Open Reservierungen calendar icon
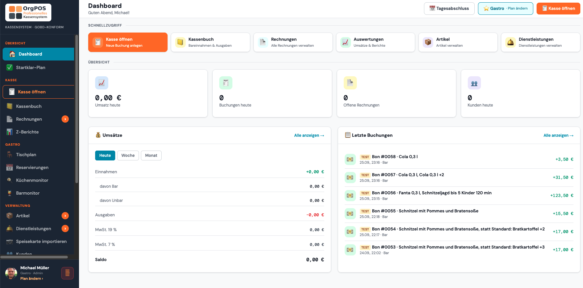 click(10, 167)
